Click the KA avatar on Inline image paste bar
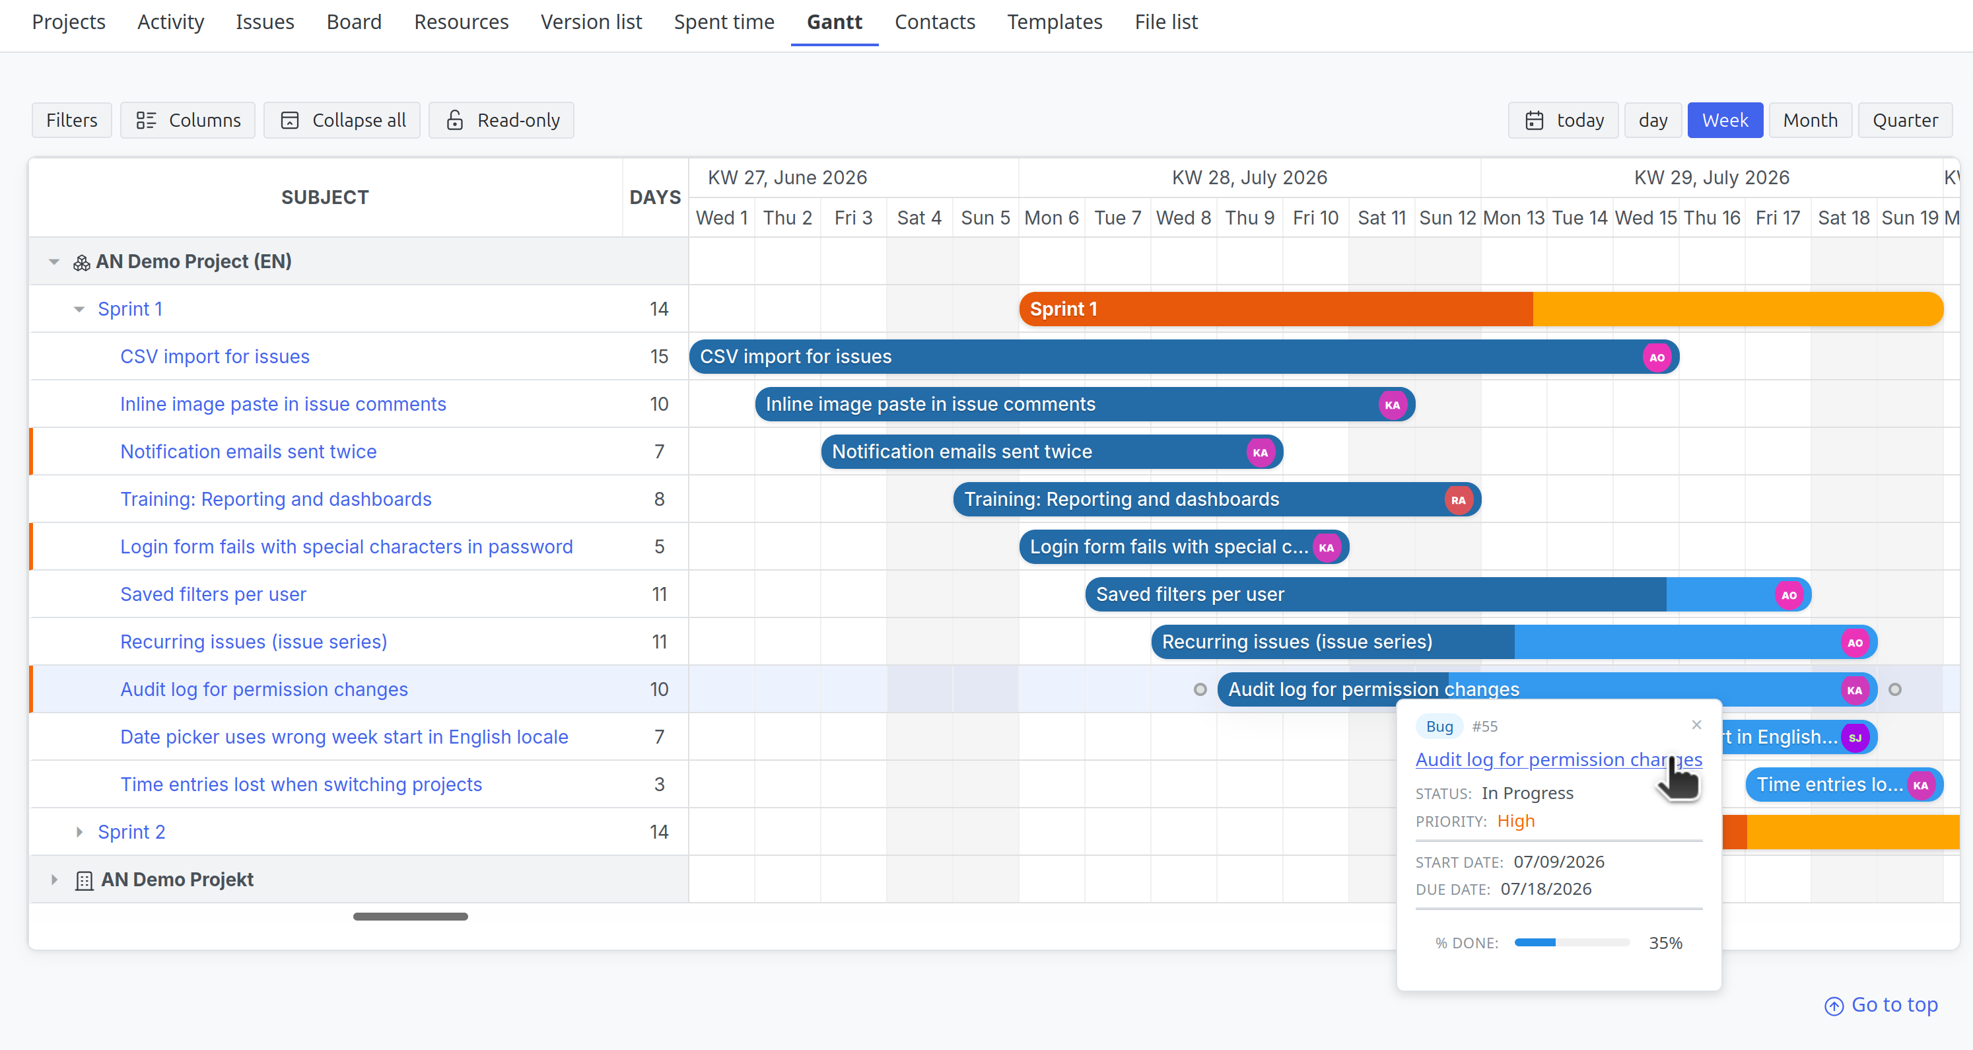 tap(1393, 404)
